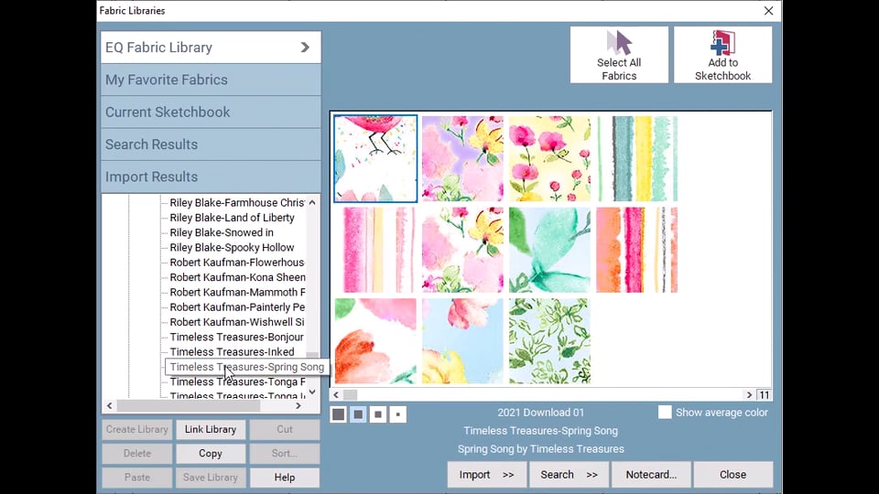Click the Notecard... button

click(651, 475)
